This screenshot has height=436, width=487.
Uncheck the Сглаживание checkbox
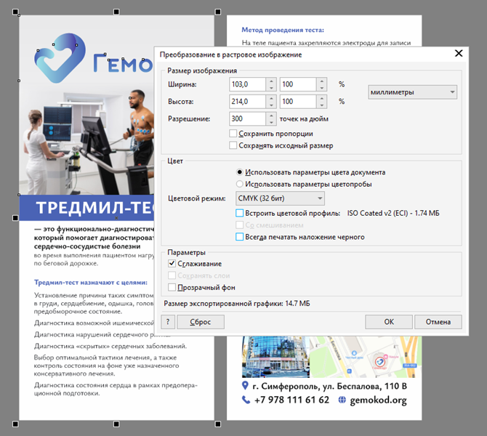[172, 263]
